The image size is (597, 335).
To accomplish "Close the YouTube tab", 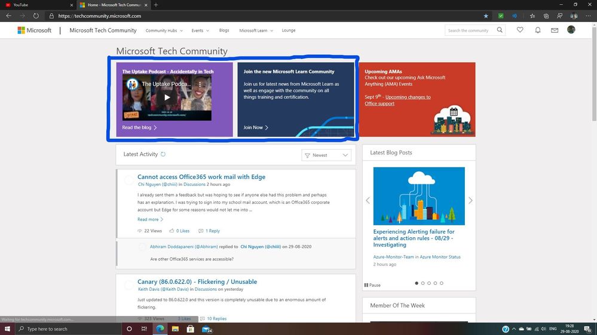I will tap(71, 5).
